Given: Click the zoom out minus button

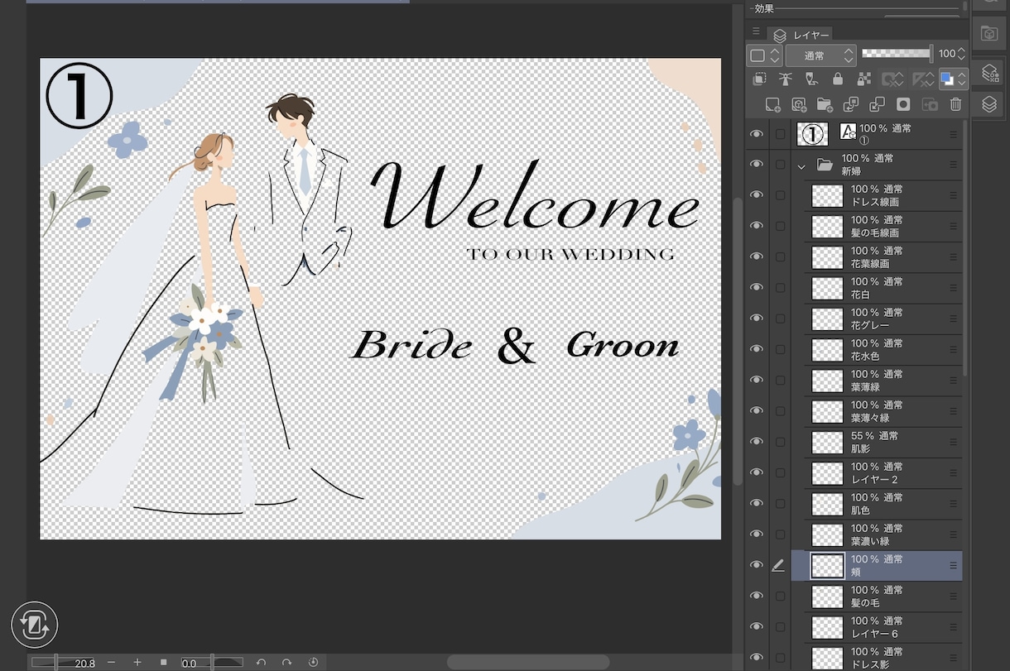Looking at the screenshot, I should point(111,663).
